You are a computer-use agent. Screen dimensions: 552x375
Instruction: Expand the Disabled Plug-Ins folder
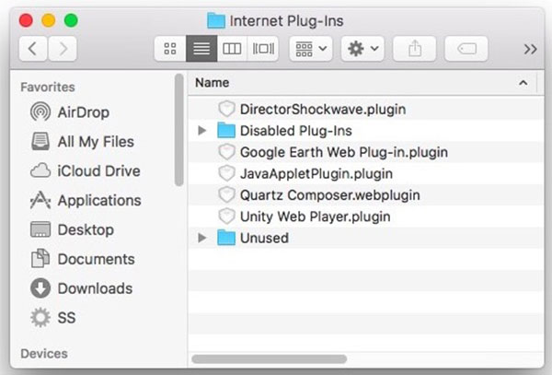tap(203, 131)
